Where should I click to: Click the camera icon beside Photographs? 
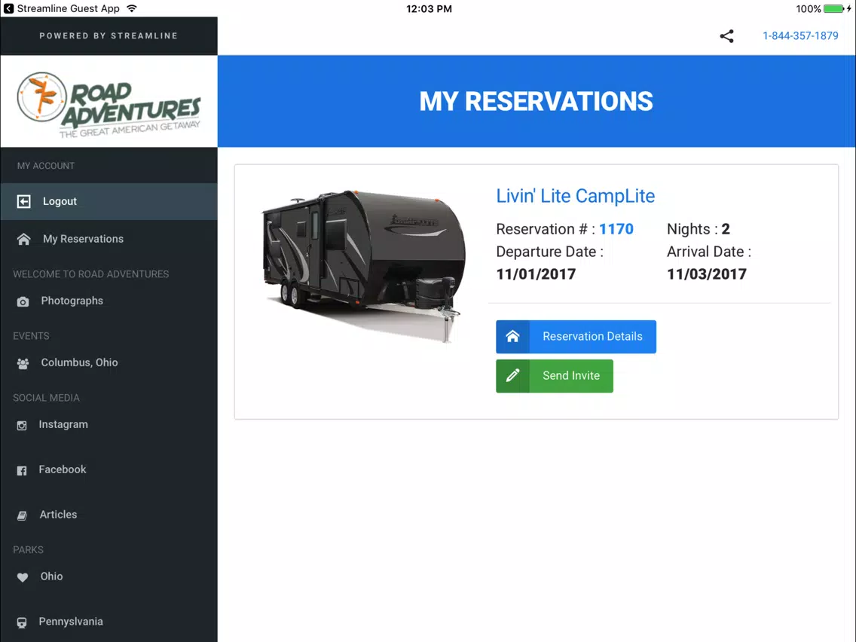point(23,301)
